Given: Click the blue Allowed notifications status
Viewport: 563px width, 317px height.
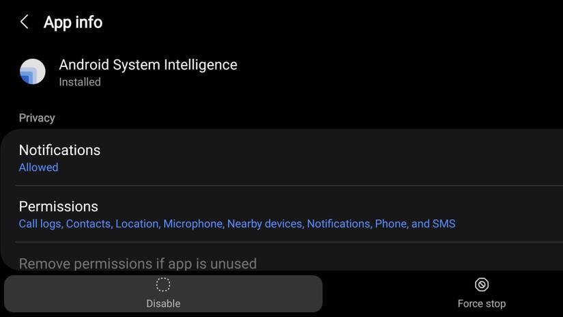Looking at the screenshot, I should pos(38,167).
